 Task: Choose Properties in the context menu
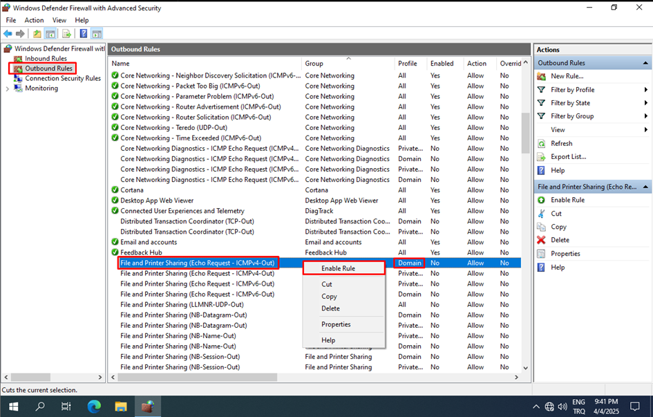[x=343, y=324]
